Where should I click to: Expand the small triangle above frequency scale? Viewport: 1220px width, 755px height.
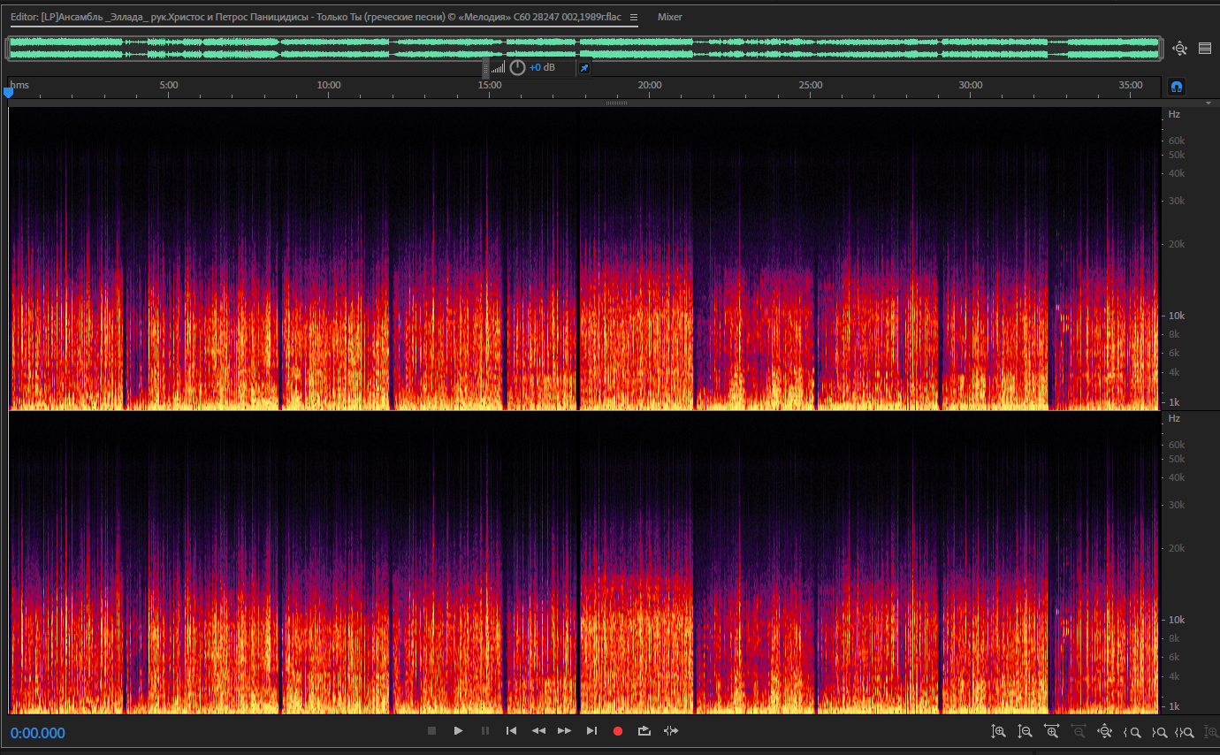(x=1209, y=103)
